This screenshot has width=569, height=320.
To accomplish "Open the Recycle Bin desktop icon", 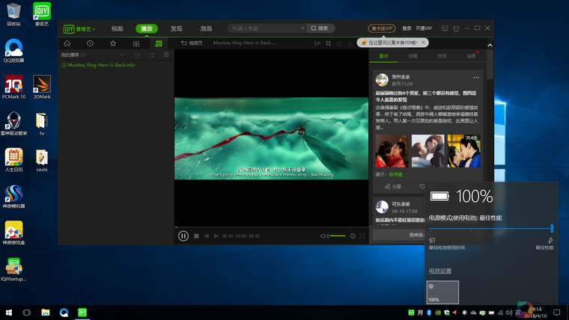I will pyautogui.click(x=13, y=14).
